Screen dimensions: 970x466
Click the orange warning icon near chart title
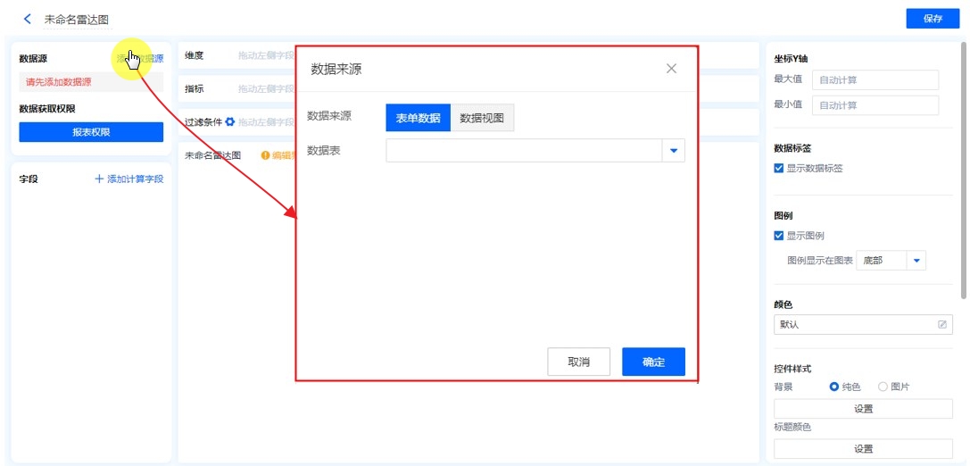point(265,155)
